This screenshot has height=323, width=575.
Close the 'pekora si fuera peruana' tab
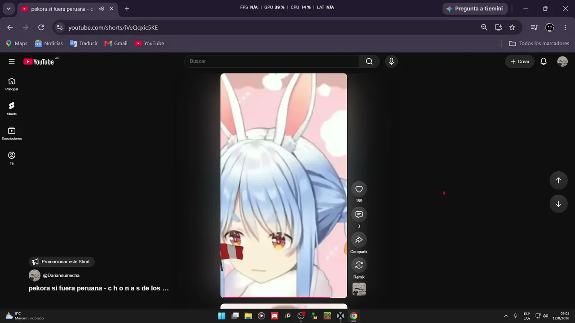(x=111, y=9)
